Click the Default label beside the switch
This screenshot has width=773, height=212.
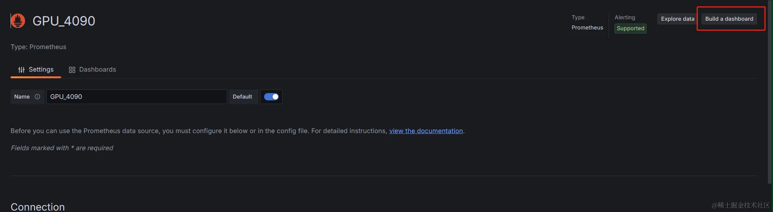point(242,97)
